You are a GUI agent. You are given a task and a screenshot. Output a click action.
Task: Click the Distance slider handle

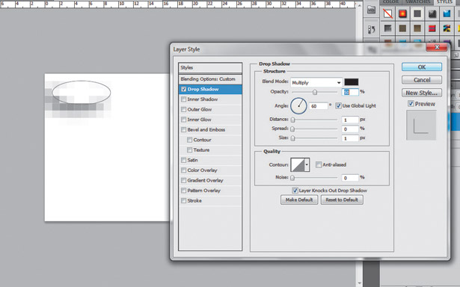point(292,120)
